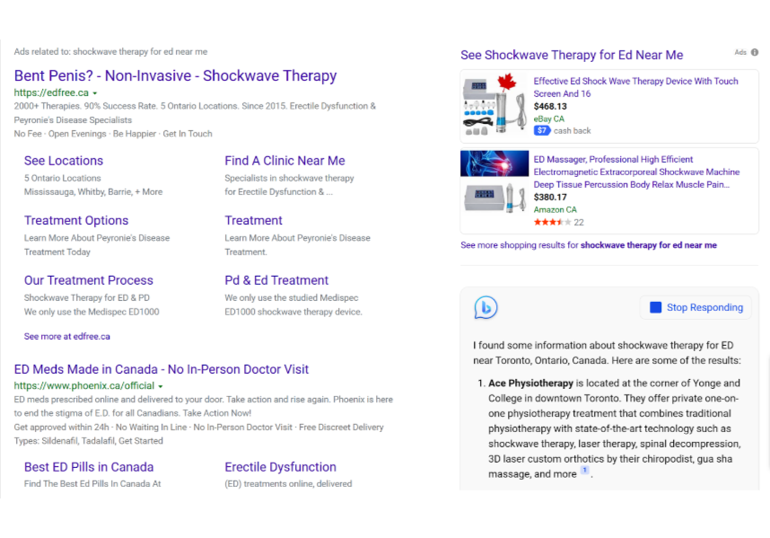770x538 pixels.
Task: Click the Stop Responding button
Action: tap(696, 307)
